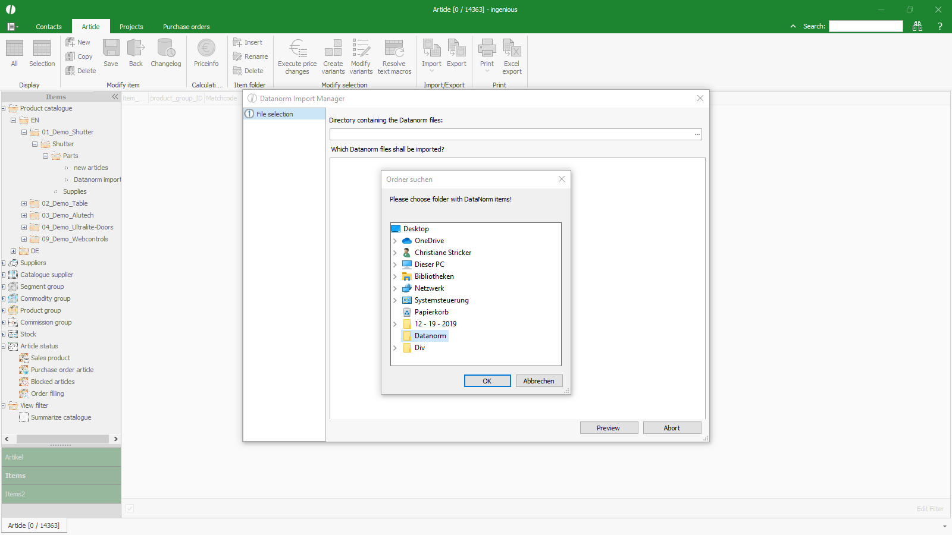This screenshot has width=952, height=535.
Task: Expand the 02_Demo_Table tree node
Action: click(x=24, y=203)
